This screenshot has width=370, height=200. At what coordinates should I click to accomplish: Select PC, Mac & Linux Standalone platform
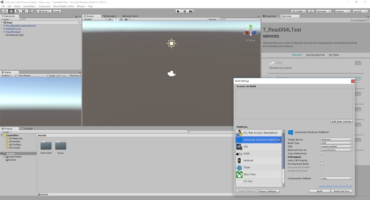click(259, 133)
